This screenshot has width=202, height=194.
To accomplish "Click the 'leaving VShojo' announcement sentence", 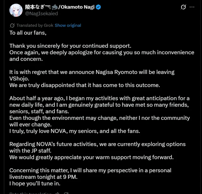I will [92, 72].
